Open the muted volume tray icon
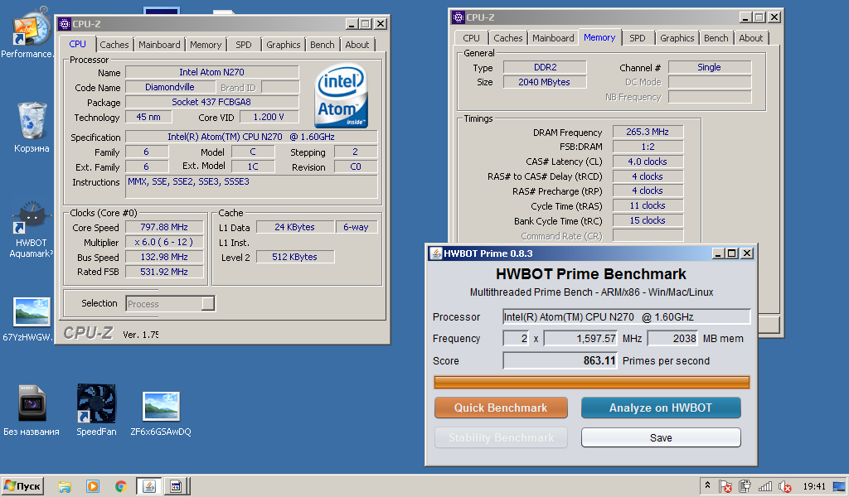 (x=784, y=487)
